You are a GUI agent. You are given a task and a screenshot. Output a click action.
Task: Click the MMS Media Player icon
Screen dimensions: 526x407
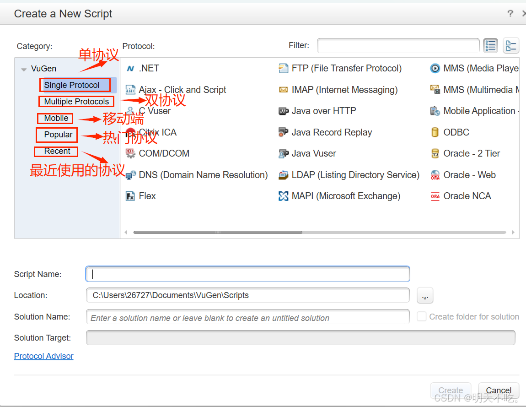pos(435,69)
